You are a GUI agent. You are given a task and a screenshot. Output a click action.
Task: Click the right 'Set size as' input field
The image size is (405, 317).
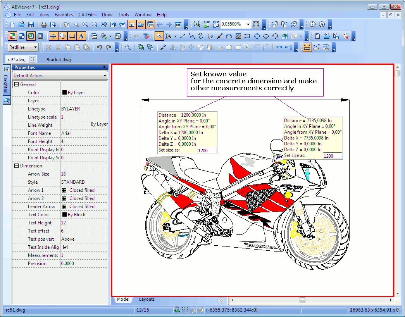click(x=333, y=156)
